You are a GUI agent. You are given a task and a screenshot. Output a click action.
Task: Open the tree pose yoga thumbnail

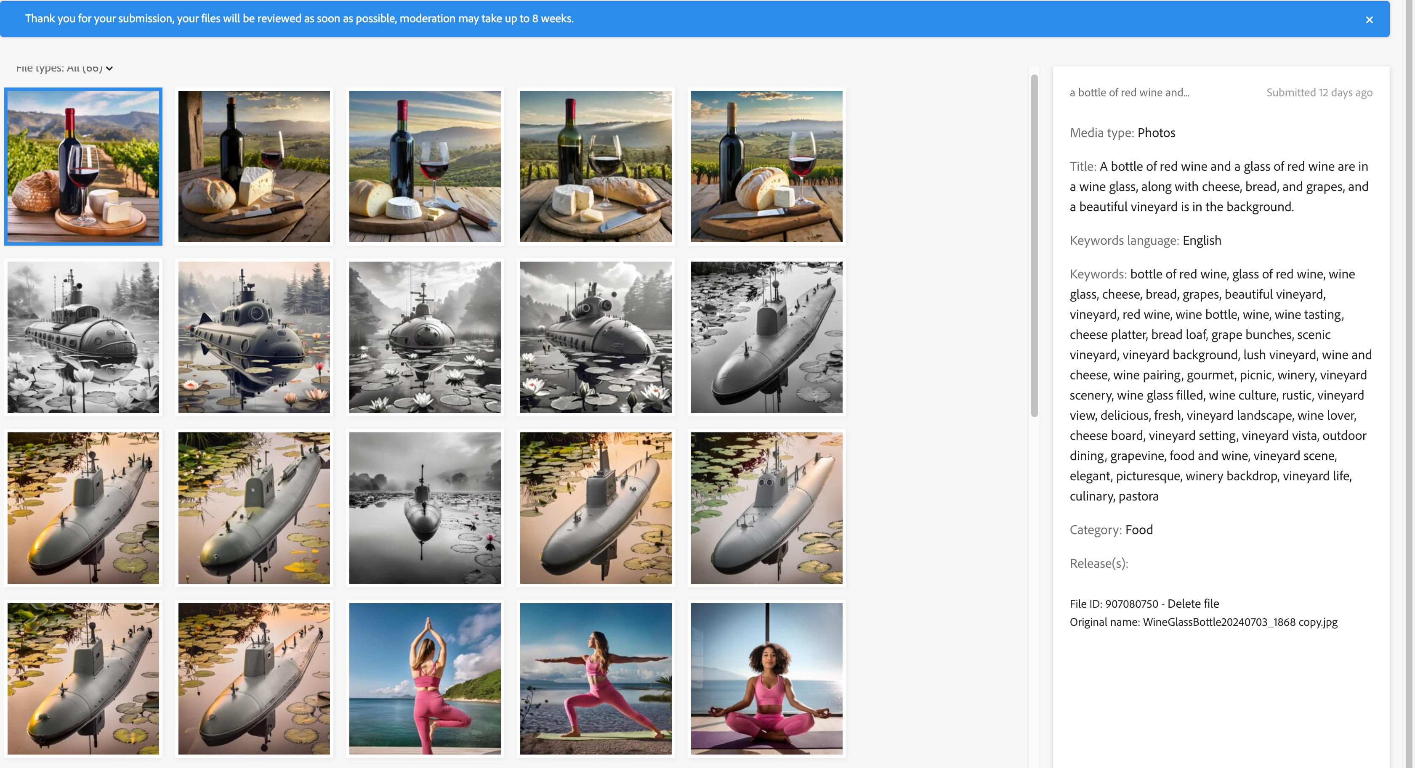(425, 678)
